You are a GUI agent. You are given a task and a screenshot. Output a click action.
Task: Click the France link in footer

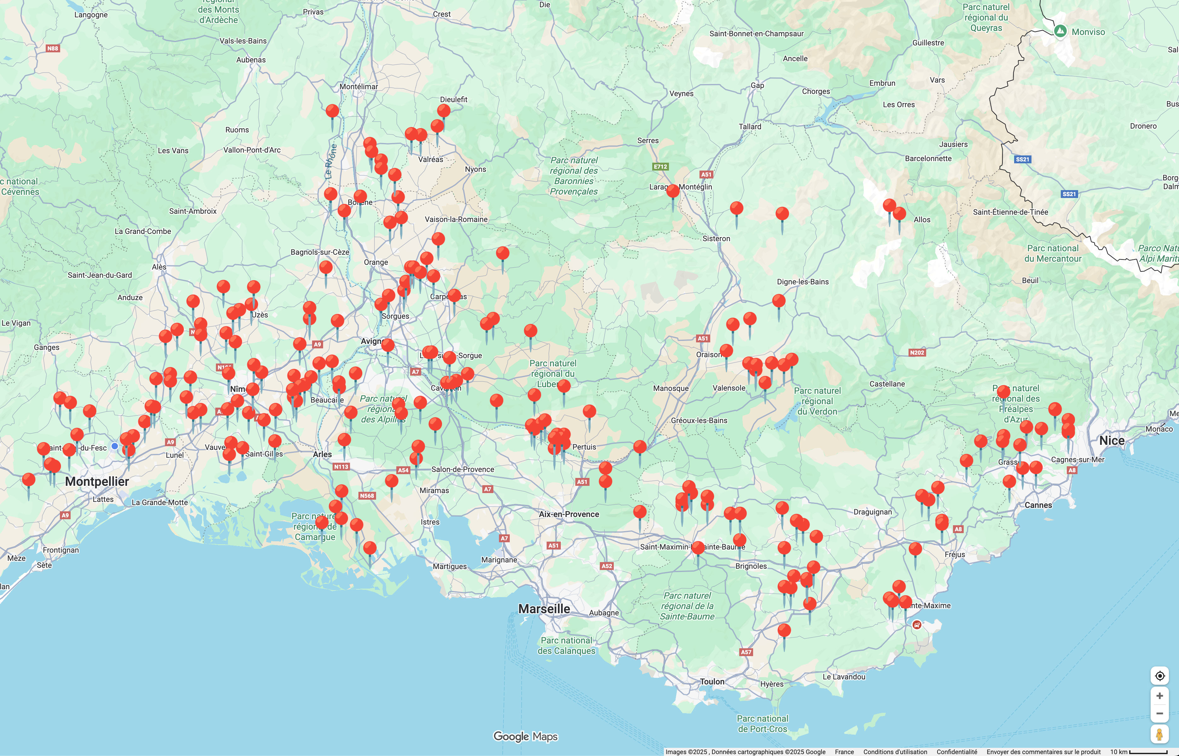(x=844, y=752)
